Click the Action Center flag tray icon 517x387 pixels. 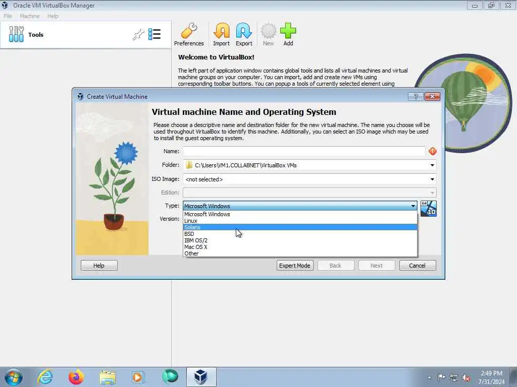coord(441,377)
